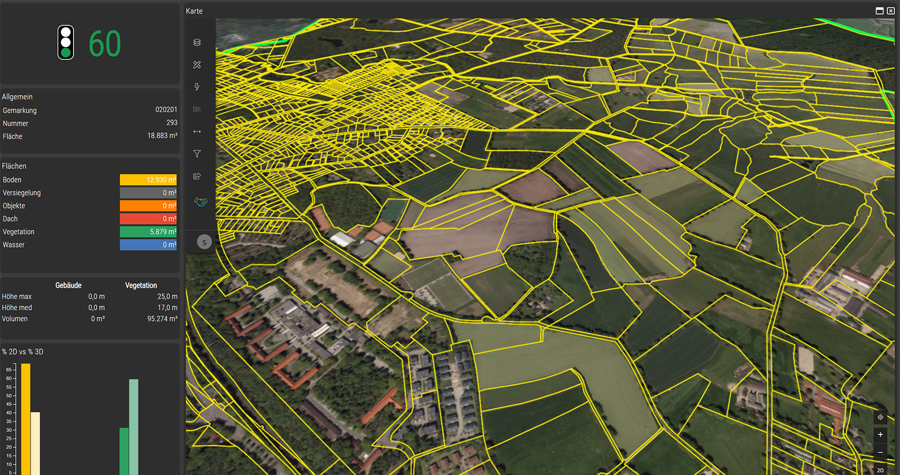
Task: Click the yellow Boden area bar
Action: click(148, 180)
